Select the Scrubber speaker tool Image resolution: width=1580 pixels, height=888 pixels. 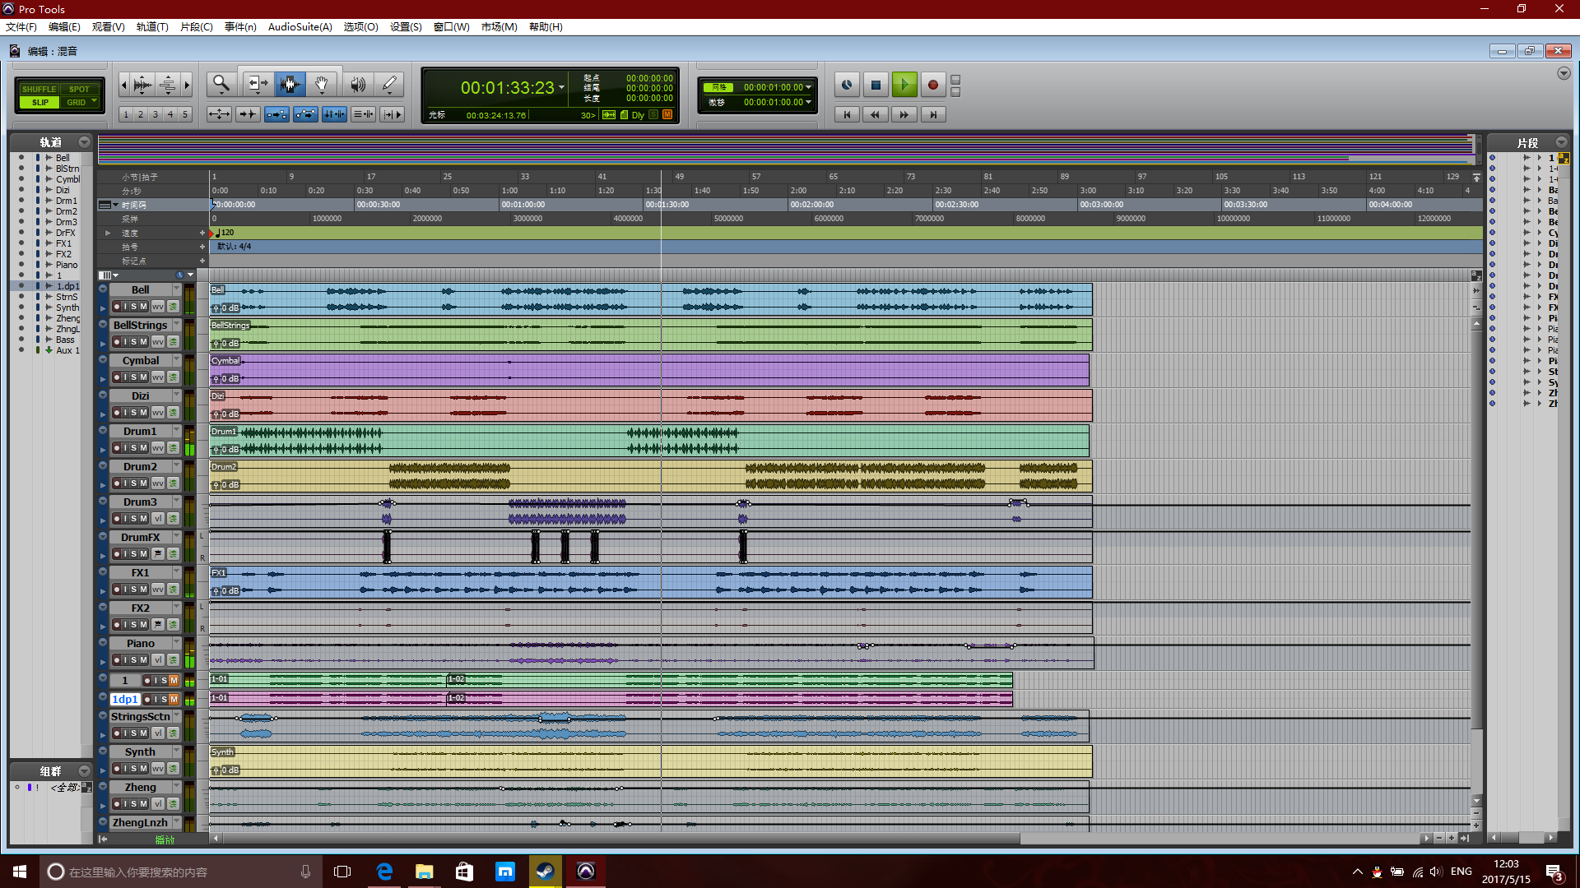(x=358, y=84)
